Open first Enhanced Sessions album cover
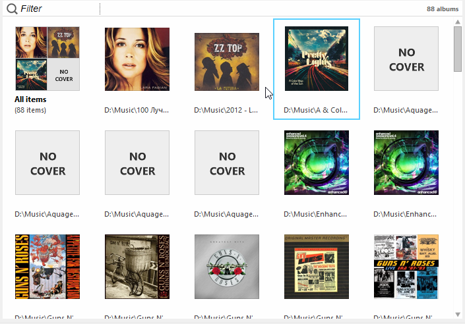This screenshot has width=465, height=324. click(x=317, y=163)
